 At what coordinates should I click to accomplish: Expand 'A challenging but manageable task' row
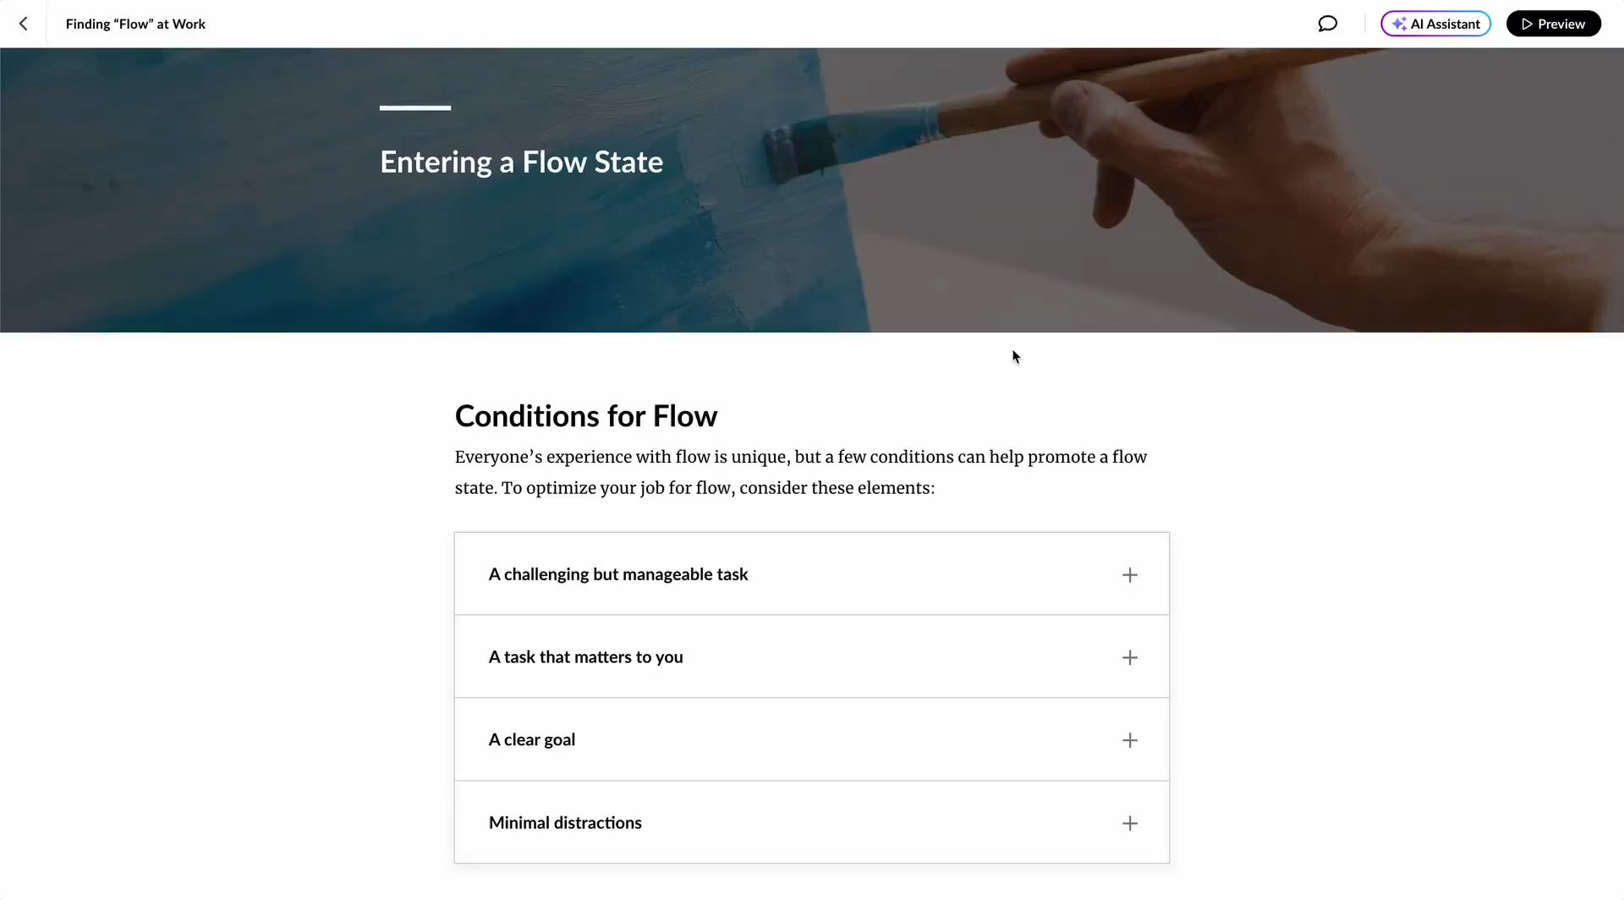click(618, 574)
